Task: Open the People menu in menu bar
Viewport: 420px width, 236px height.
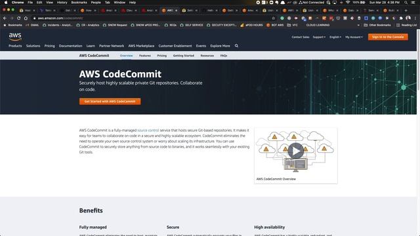Action: tap(96, 3)
